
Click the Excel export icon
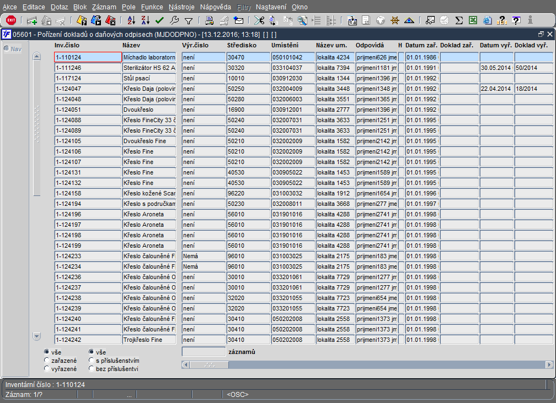473,21
